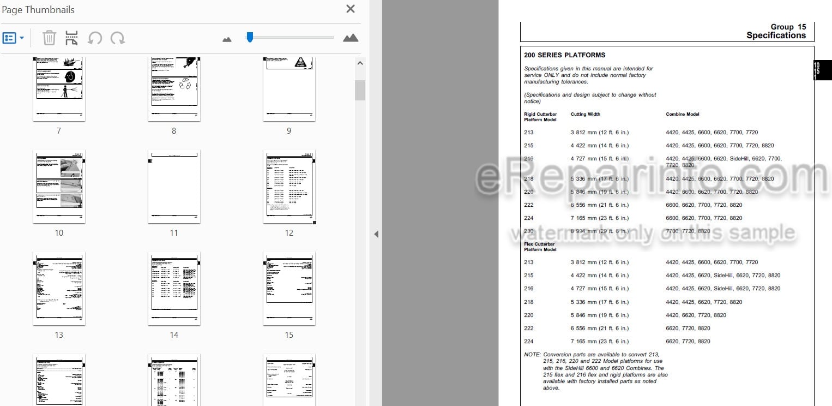Screen dimensions: 832x406
Task: Click the 'Group 15' header text
Action: tap(788, 27)
